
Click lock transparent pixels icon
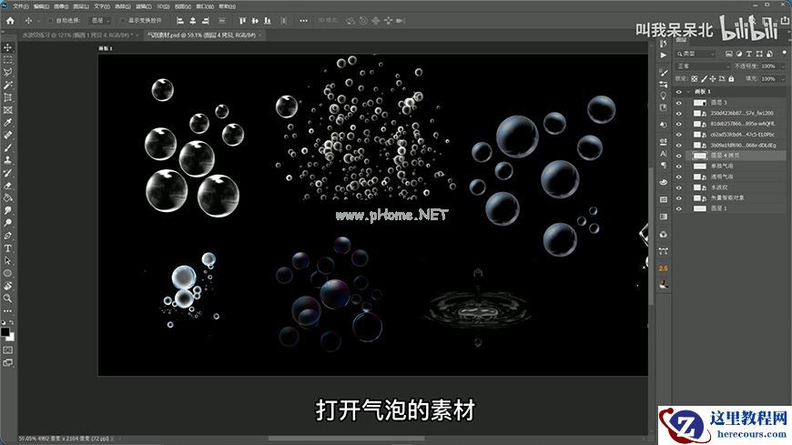[x=695, y=79]
